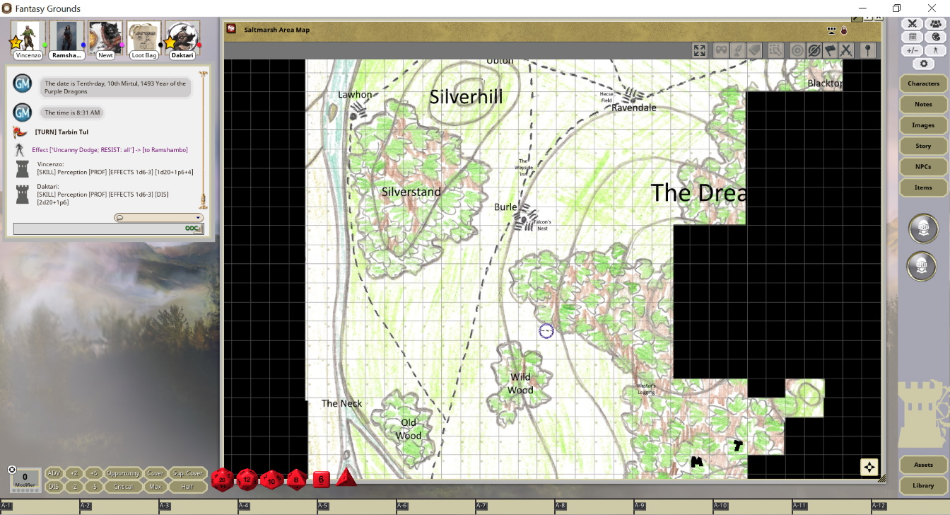
Task: Click the token targeting icon at map corner
Action: [869, 467]
